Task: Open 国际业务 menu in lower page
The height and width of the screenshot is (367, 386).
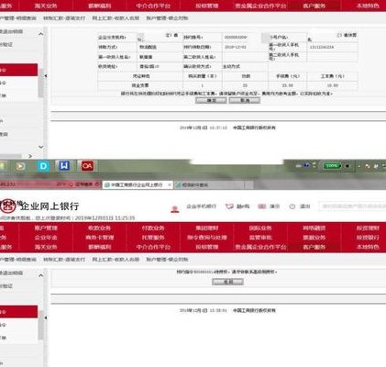Action: coord(260,228)
